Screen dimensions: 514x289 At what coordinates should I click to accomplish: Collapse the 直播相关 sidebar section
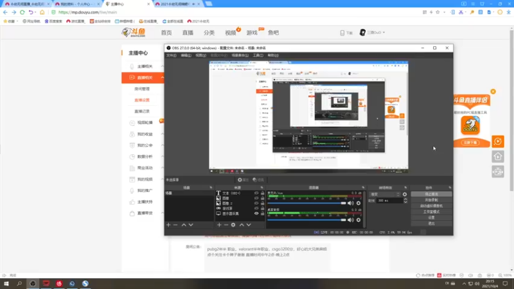click(163, 78)
